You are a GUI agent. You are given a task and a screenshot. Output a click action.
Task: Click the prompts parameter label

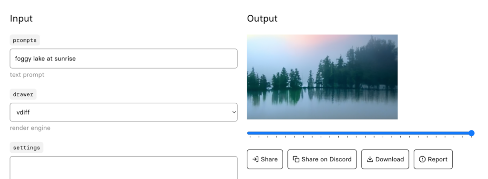[25, 40]
